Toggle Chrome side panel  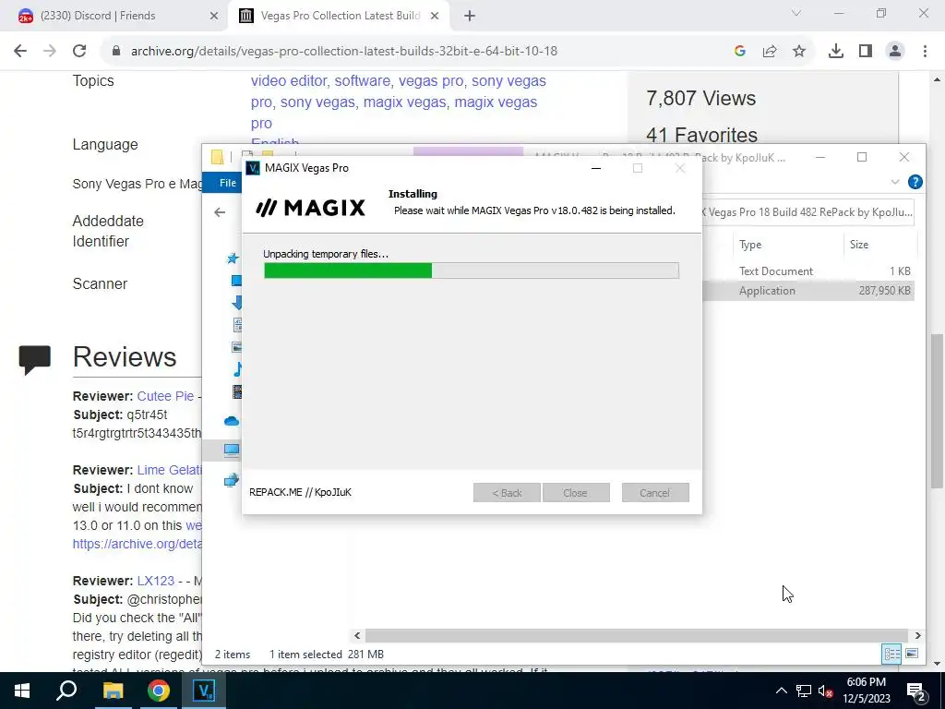click(866, 52)
